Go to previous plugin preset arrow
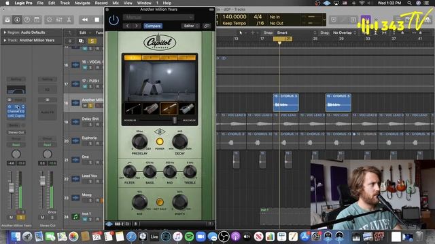Screen dimensions: 435x244 pos(127,26)
